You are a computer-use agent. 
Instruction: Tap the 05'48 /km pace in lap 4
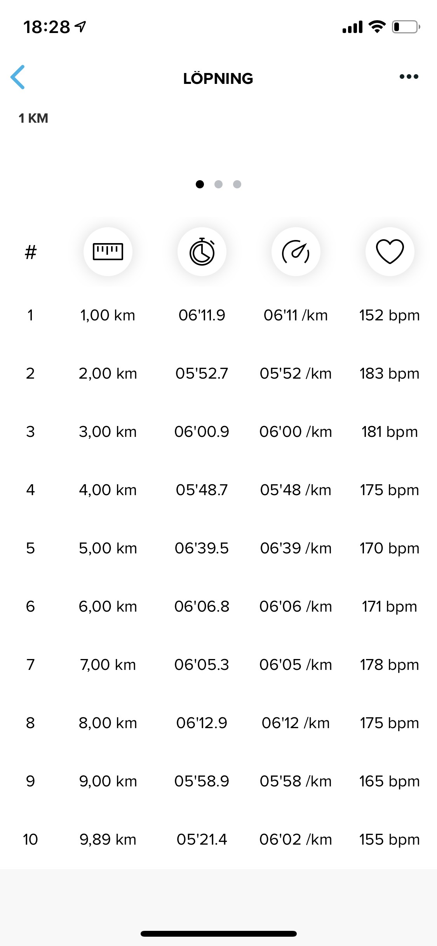coord(296,490)
